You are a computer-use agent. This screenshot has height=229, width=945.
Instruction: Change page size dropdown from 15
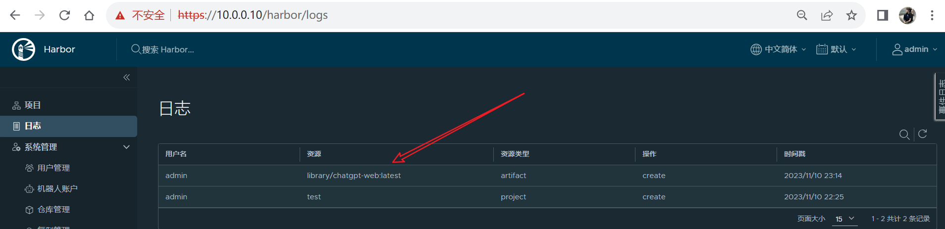[844, 219]
